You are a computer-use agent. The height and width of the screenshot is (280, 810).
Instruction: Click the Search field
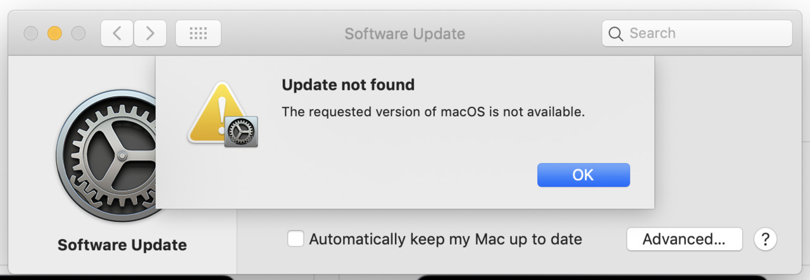coord(697,33)
